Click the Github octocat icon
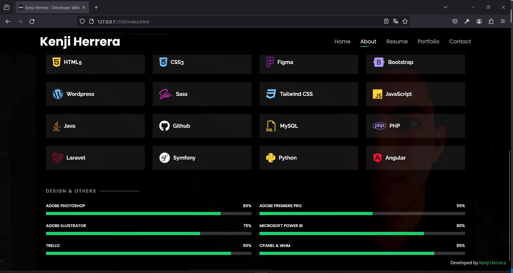513x273 pixels. pyautogui.click(x=164, y=126)
